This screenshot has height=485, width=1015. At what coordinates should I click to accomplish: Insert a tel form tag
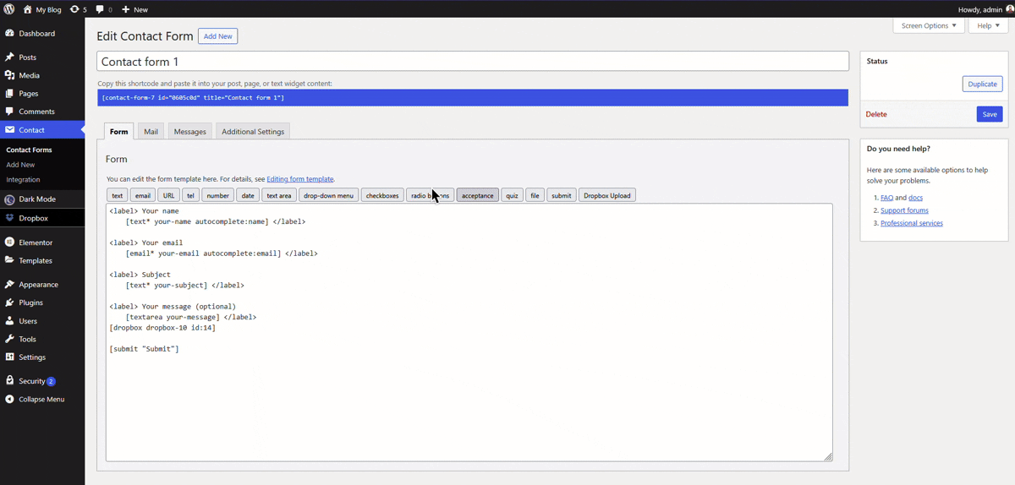pos(191,195)
